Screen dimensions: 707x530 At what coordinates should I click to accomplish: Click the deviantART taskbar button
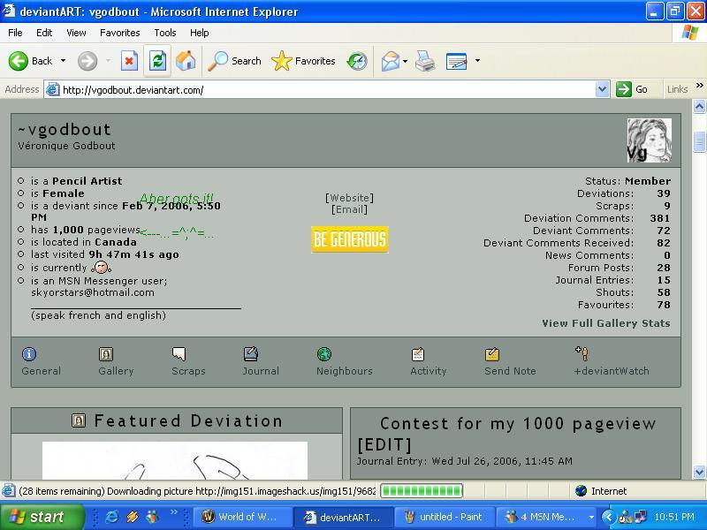coord(343,517)
